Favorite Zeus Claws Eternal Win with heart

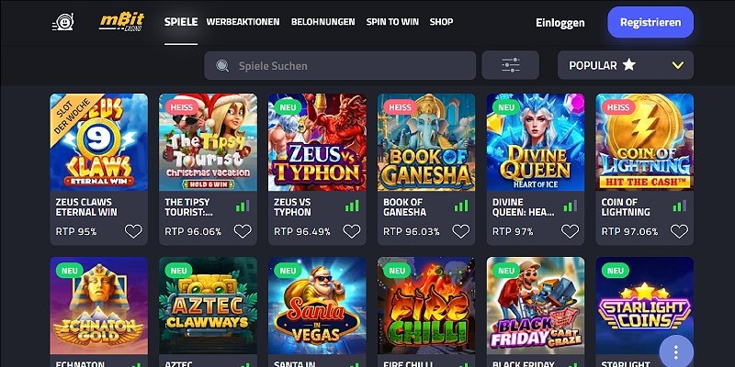pos(133,231)
